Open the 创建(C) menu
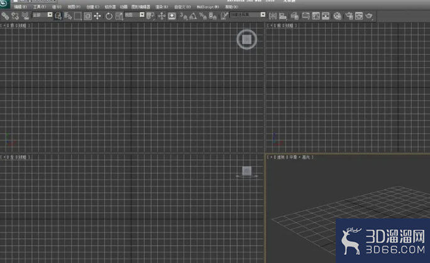This screenshot has height=263, width=430. tap(92, 6)
